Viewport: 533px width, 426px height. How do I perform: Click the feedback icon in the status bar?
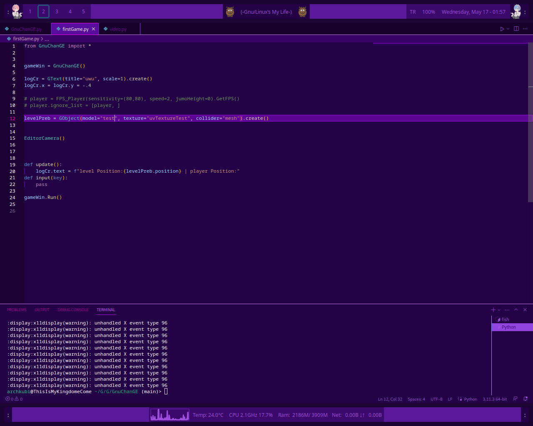coord(515,399)
